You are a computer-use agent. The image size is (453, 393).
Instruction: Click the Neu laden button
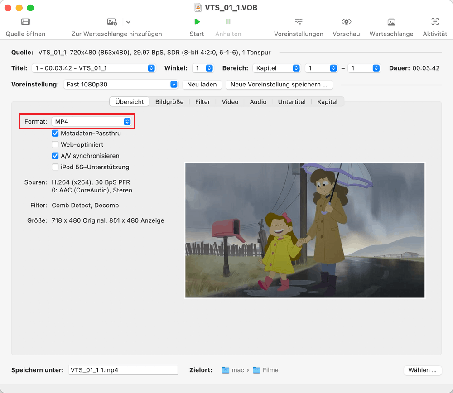coord(202,85)
